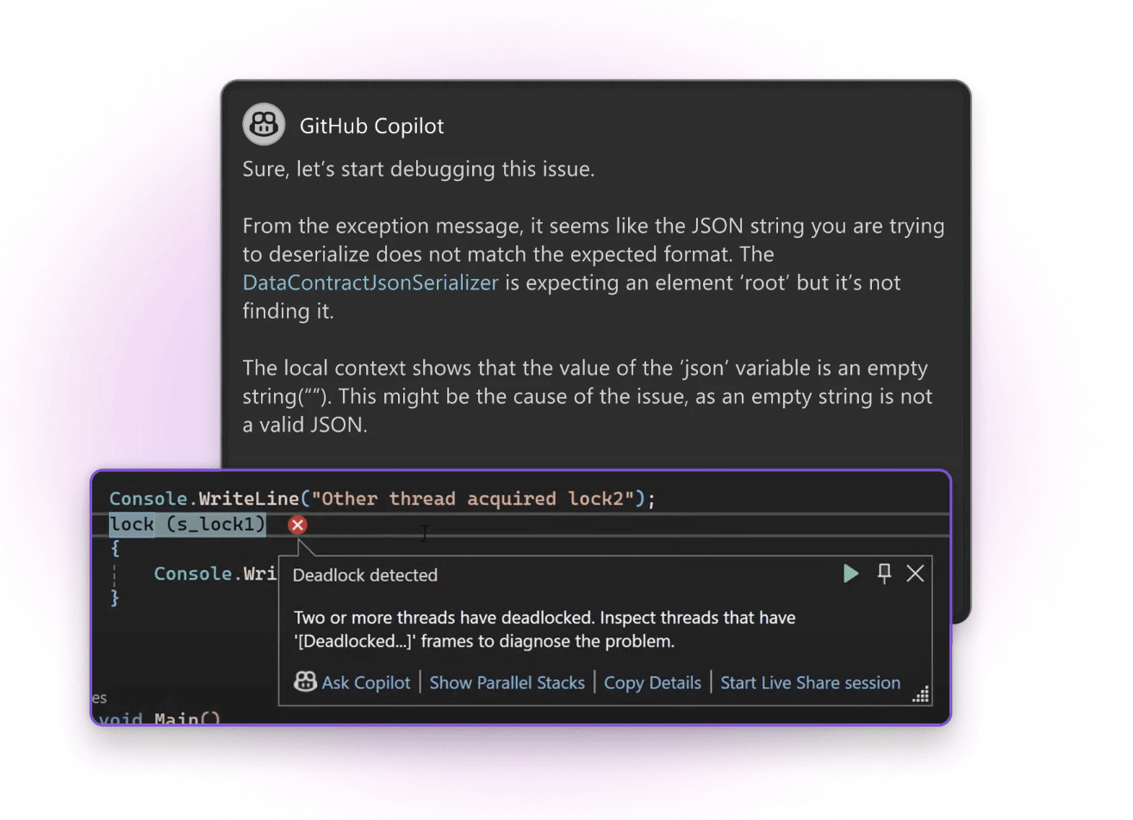Click the opening brace below the lock statement
This screenshot has width=1133, height=820.
115,548
